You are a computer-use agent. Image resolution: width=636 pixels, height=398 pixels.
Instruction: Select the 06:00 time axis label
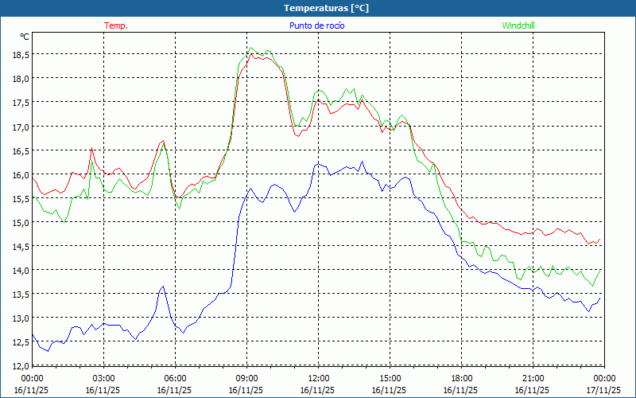pyautogui.click(x=175, y=378)
